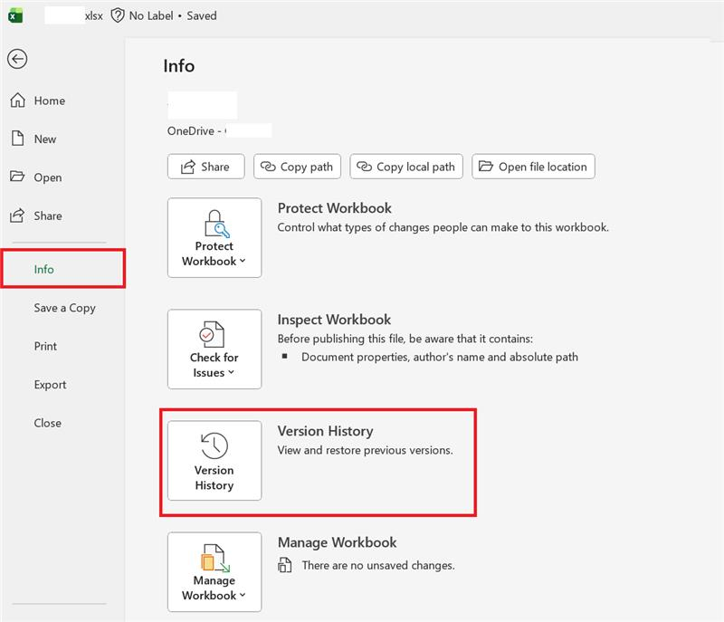724x622 pixels.
Task: Click the No Label text in title bar
Action: click(x=151, y=15)
